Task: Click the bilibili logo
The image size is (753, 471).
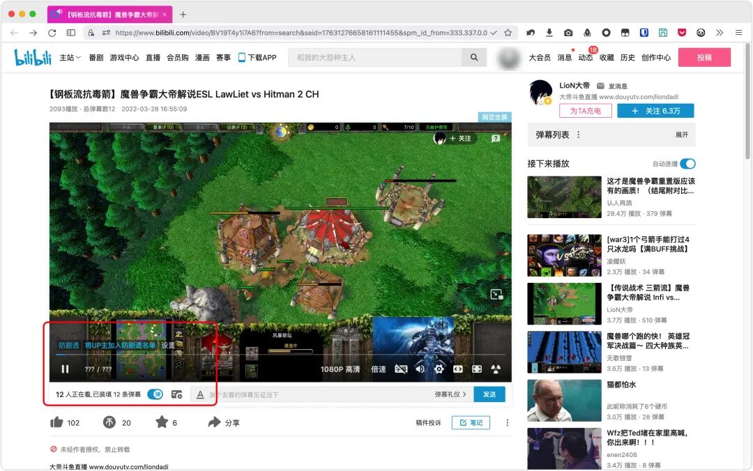Action: pyautogui.click(x=33, y=58)
